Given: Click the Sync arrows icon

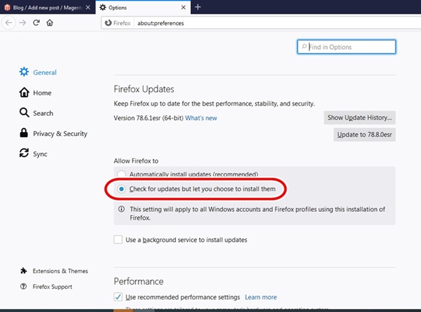Looking at the screenshot, I should click(x=24, y=153).
